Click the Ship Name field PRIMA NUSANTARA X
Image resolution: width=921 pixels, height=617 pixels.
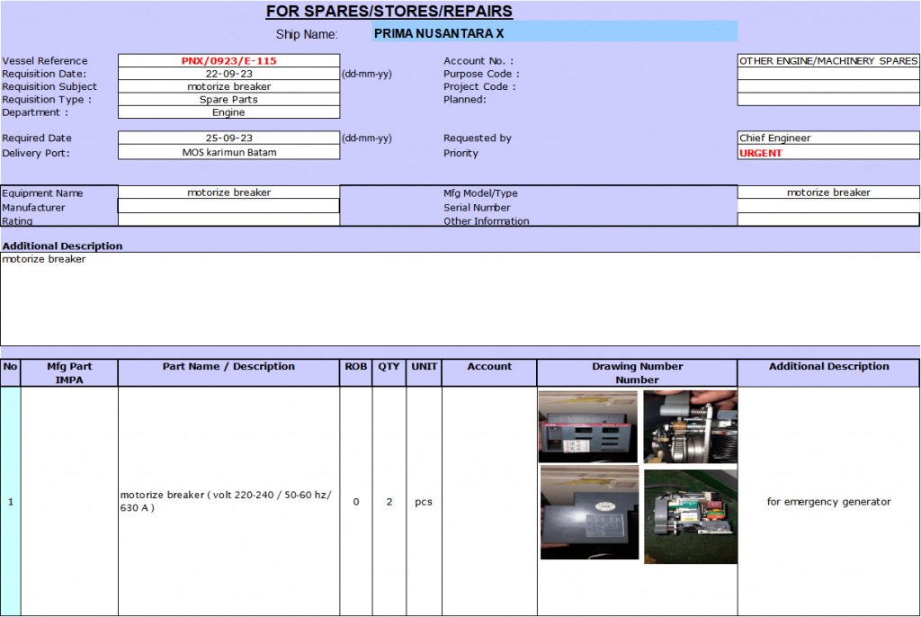554,32
